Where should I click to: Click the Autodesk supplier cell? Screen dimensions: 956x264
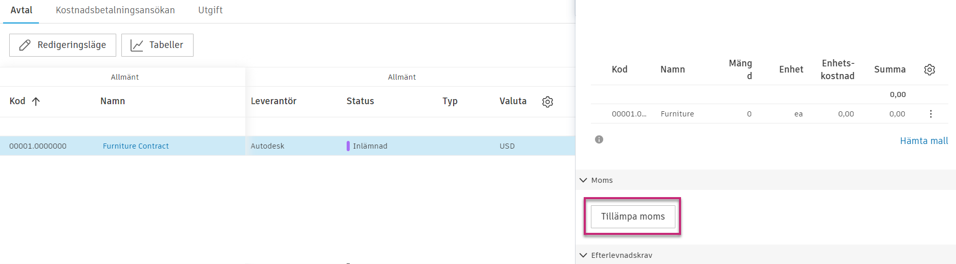267,146
